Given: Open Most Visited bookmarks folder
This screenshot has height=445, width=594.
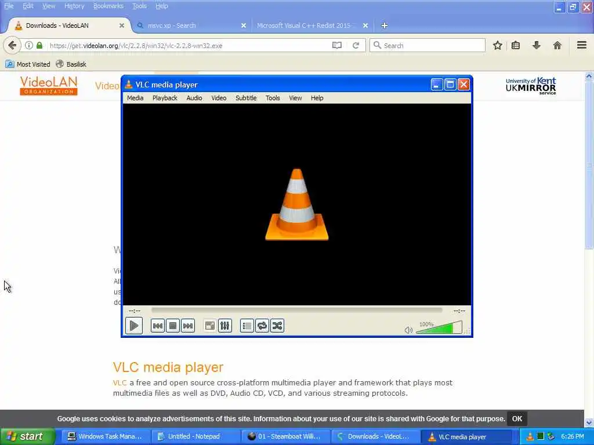Looking at the screenshot, I should (x=28, y=64).
